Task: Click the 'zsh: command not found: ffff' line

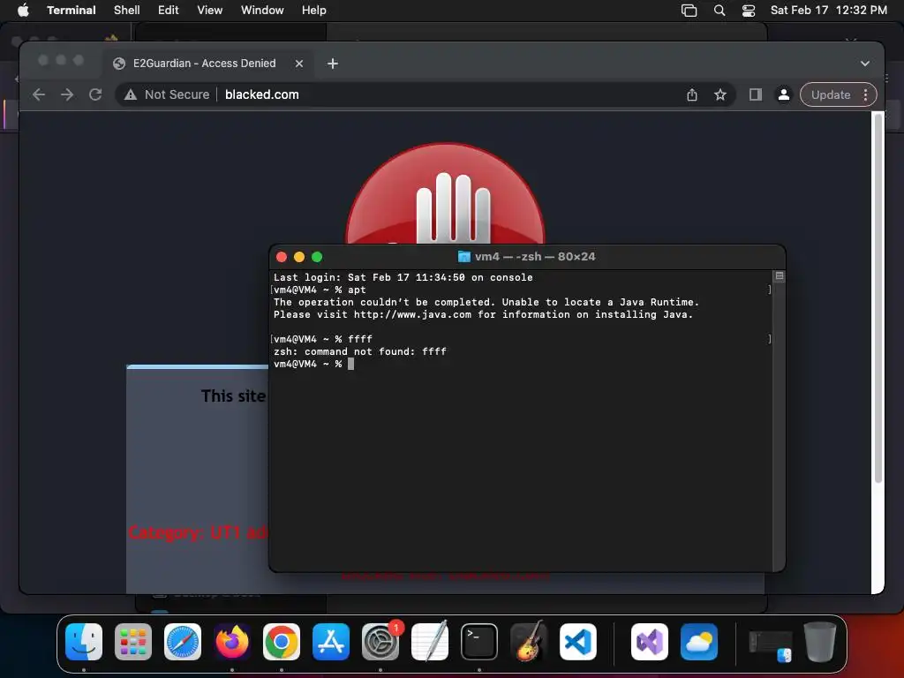Action: 360,351
